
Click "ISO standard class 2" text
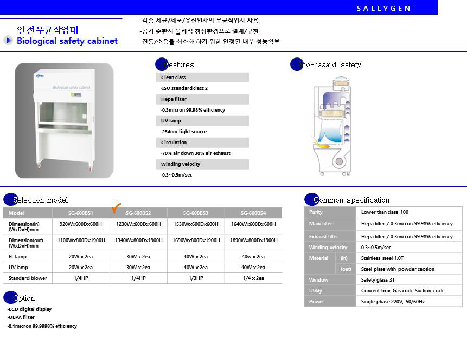click(184, 88)
